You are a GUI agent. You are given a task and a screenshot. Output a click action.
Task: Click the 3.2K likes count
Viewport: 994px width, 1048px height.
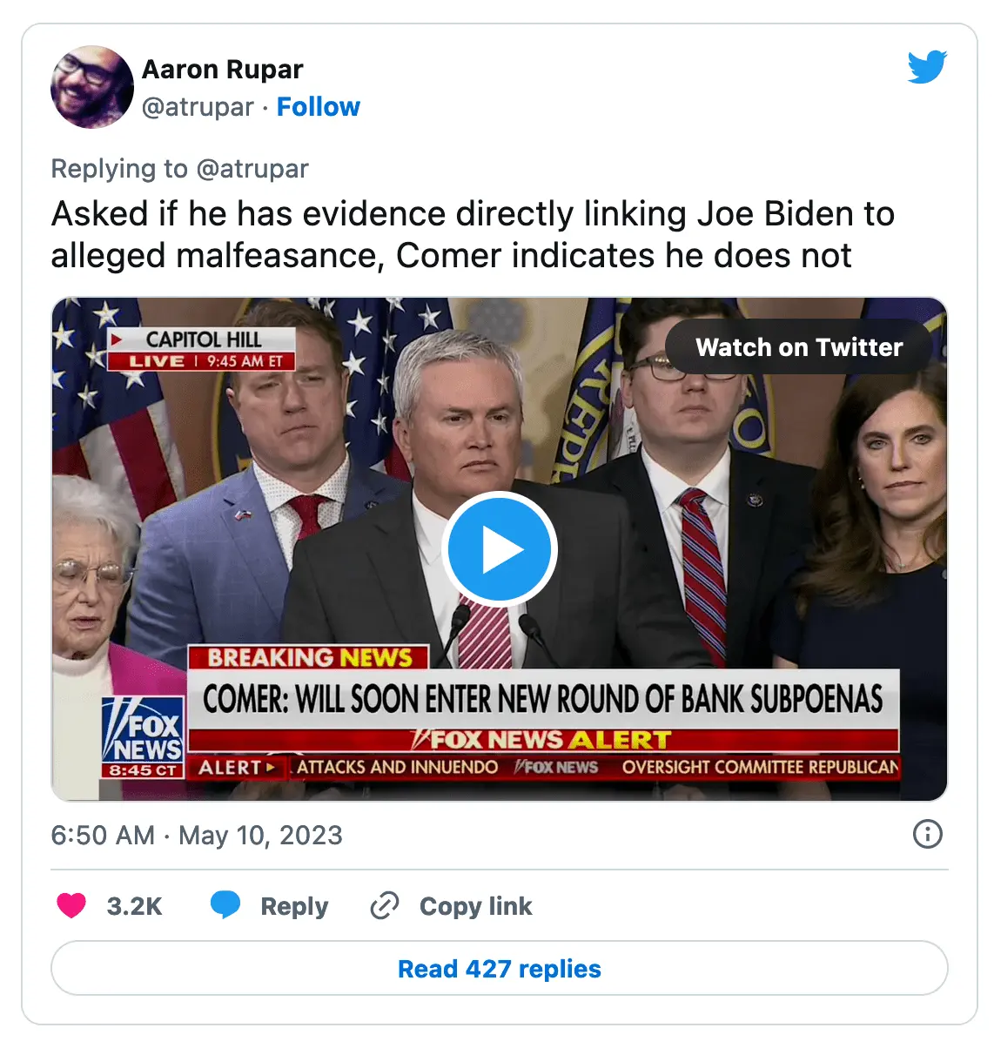(134, 906)
